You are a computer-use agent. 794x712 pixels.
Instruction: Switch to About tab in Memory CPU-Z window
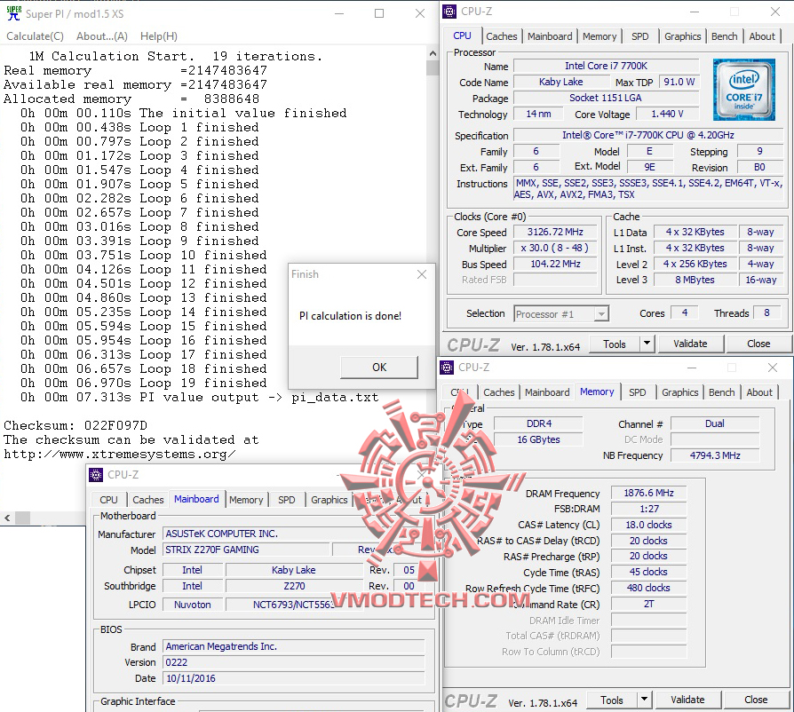(759, 392)
